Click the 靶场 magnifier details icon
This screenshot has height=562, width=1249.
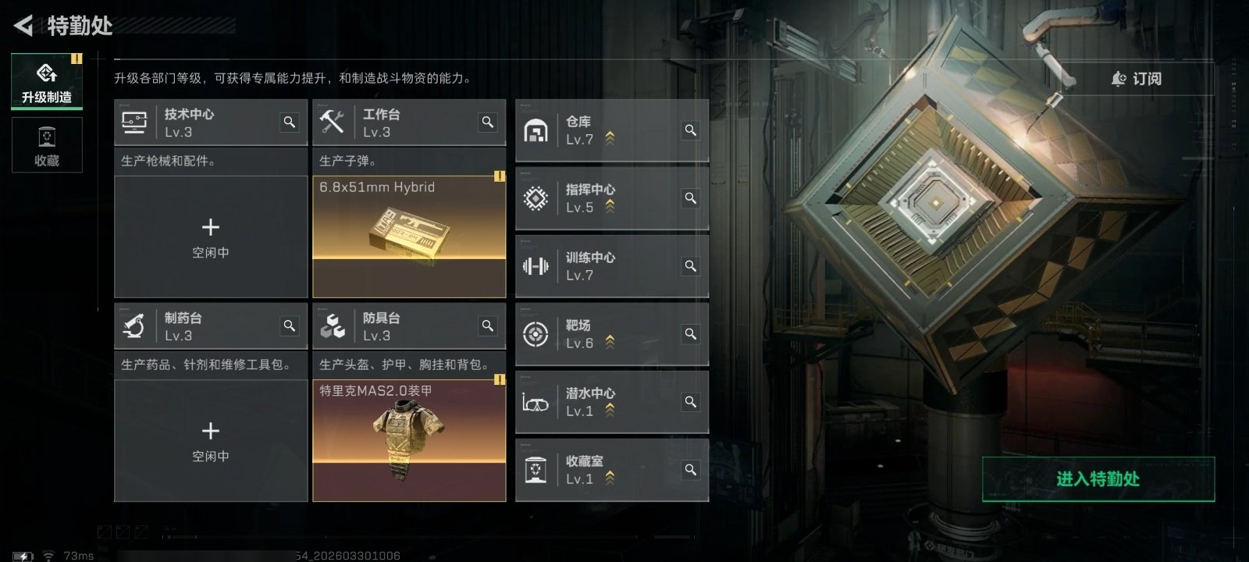(691, 333)
